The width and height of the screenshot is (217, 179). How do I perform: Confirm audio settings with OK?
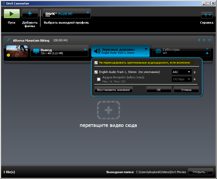[159, 90]
